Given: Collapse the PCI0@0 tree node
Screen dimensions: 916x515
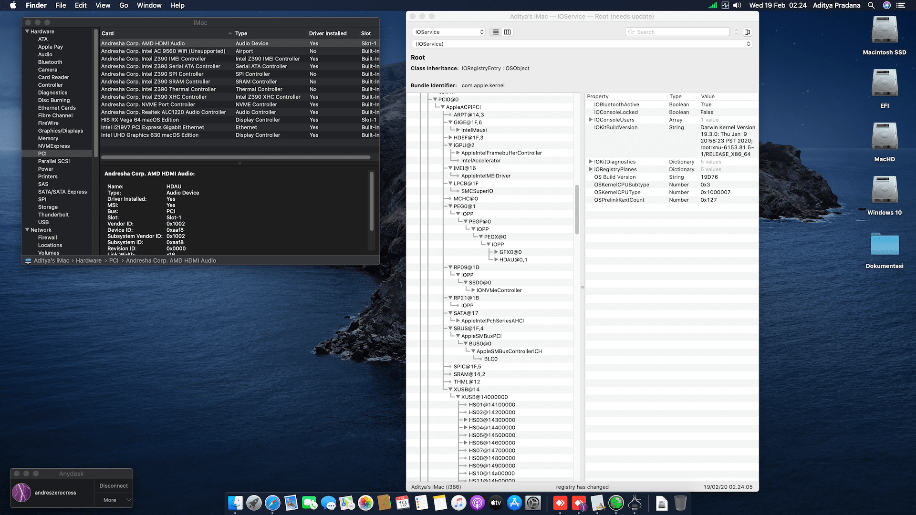Looking at the screenshot, I should click(x=435, y=100).
